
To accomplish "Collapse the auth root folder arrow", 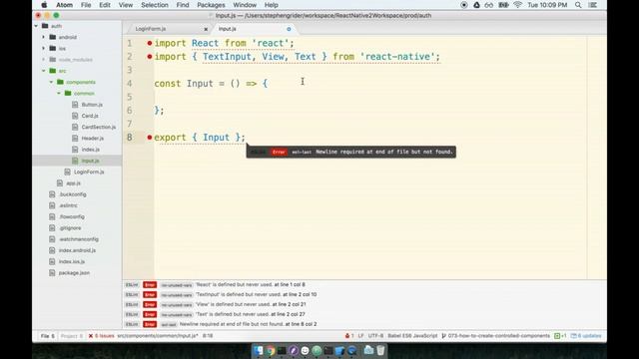I will [36, 26].
